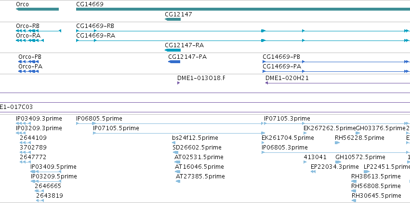
Task: Select the EP22034.3prime double arrow glyph
Action: pyautogui.click(x=313, y=172)
